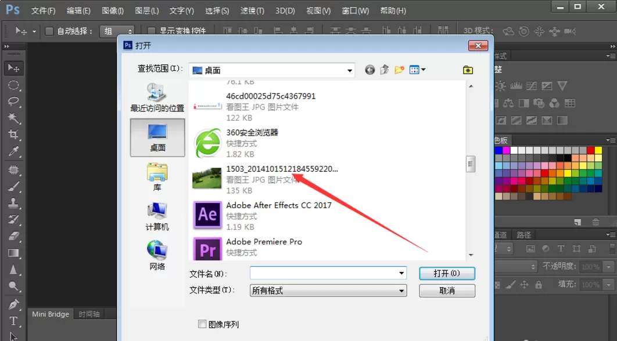617x341 pixels.
Task: Click the 文件名 input field
Action: click(x=328, y=273)
